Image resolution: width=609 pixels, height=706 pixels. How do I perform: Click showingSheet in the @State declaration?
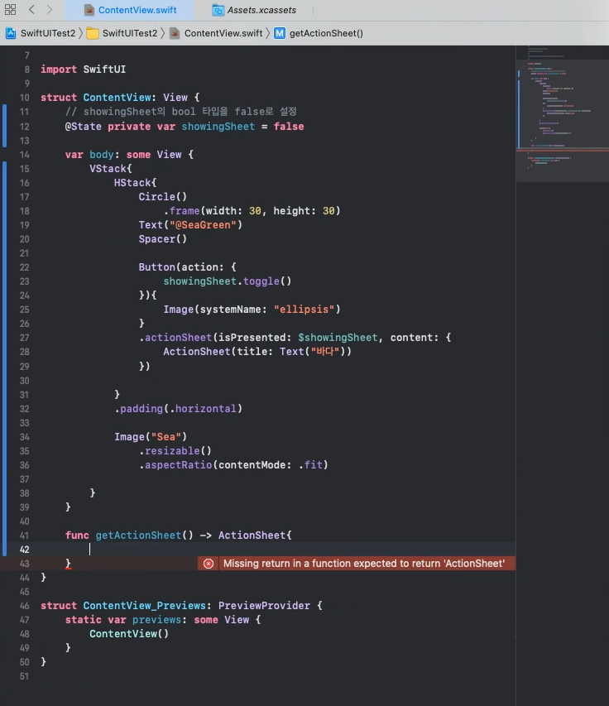[218, 127]
